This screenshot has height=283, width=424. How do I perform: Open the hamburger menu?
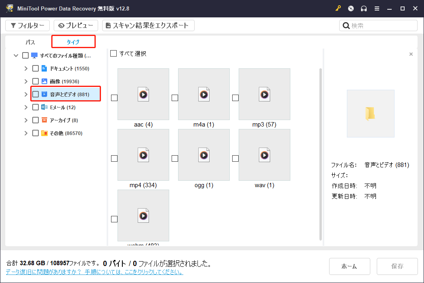tap(377, 8)
